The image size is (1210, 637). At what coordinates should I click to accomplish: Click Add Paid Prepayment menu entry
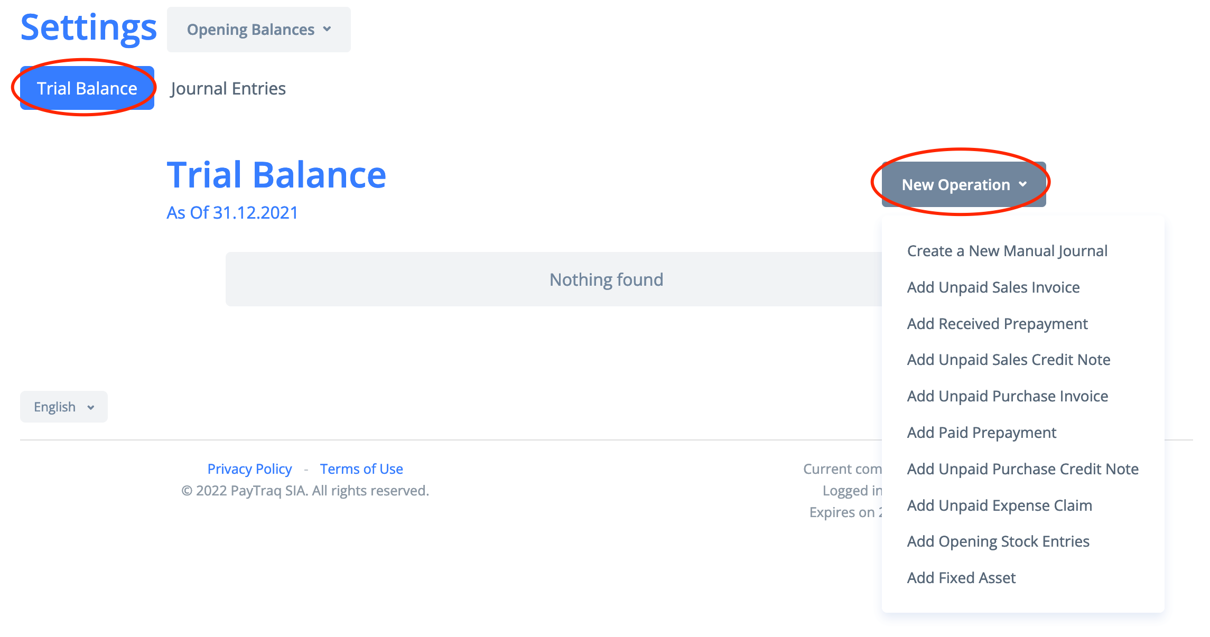[x=981, y=433]
